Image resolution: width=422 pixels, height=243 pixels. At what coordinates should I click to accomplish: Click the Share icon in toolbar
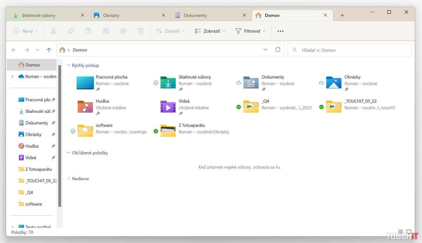(x=123, y=31)
